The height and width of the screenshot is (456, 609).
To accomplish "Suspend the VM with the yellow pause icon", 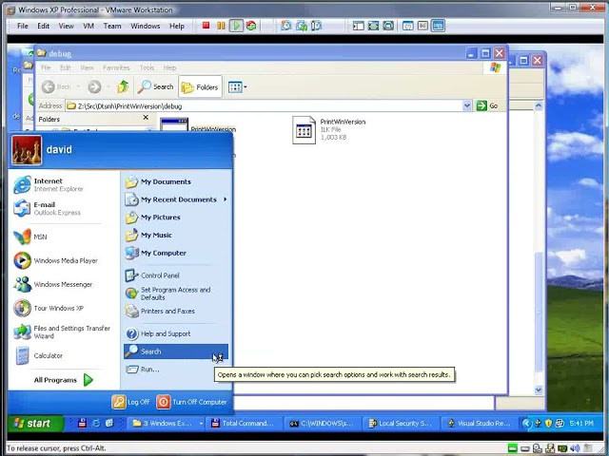I will coord(221,26).
